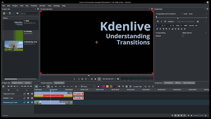Toggle the Project Monitor zone/fullscreen frame icon
This screenshot has height=119, width=211.
tap(99, 79)
